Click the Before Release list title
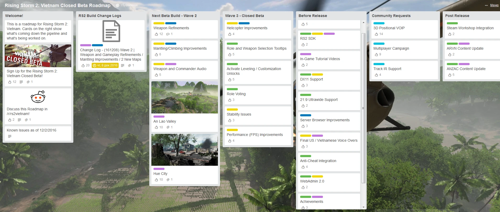 click(x=313, y=16)
